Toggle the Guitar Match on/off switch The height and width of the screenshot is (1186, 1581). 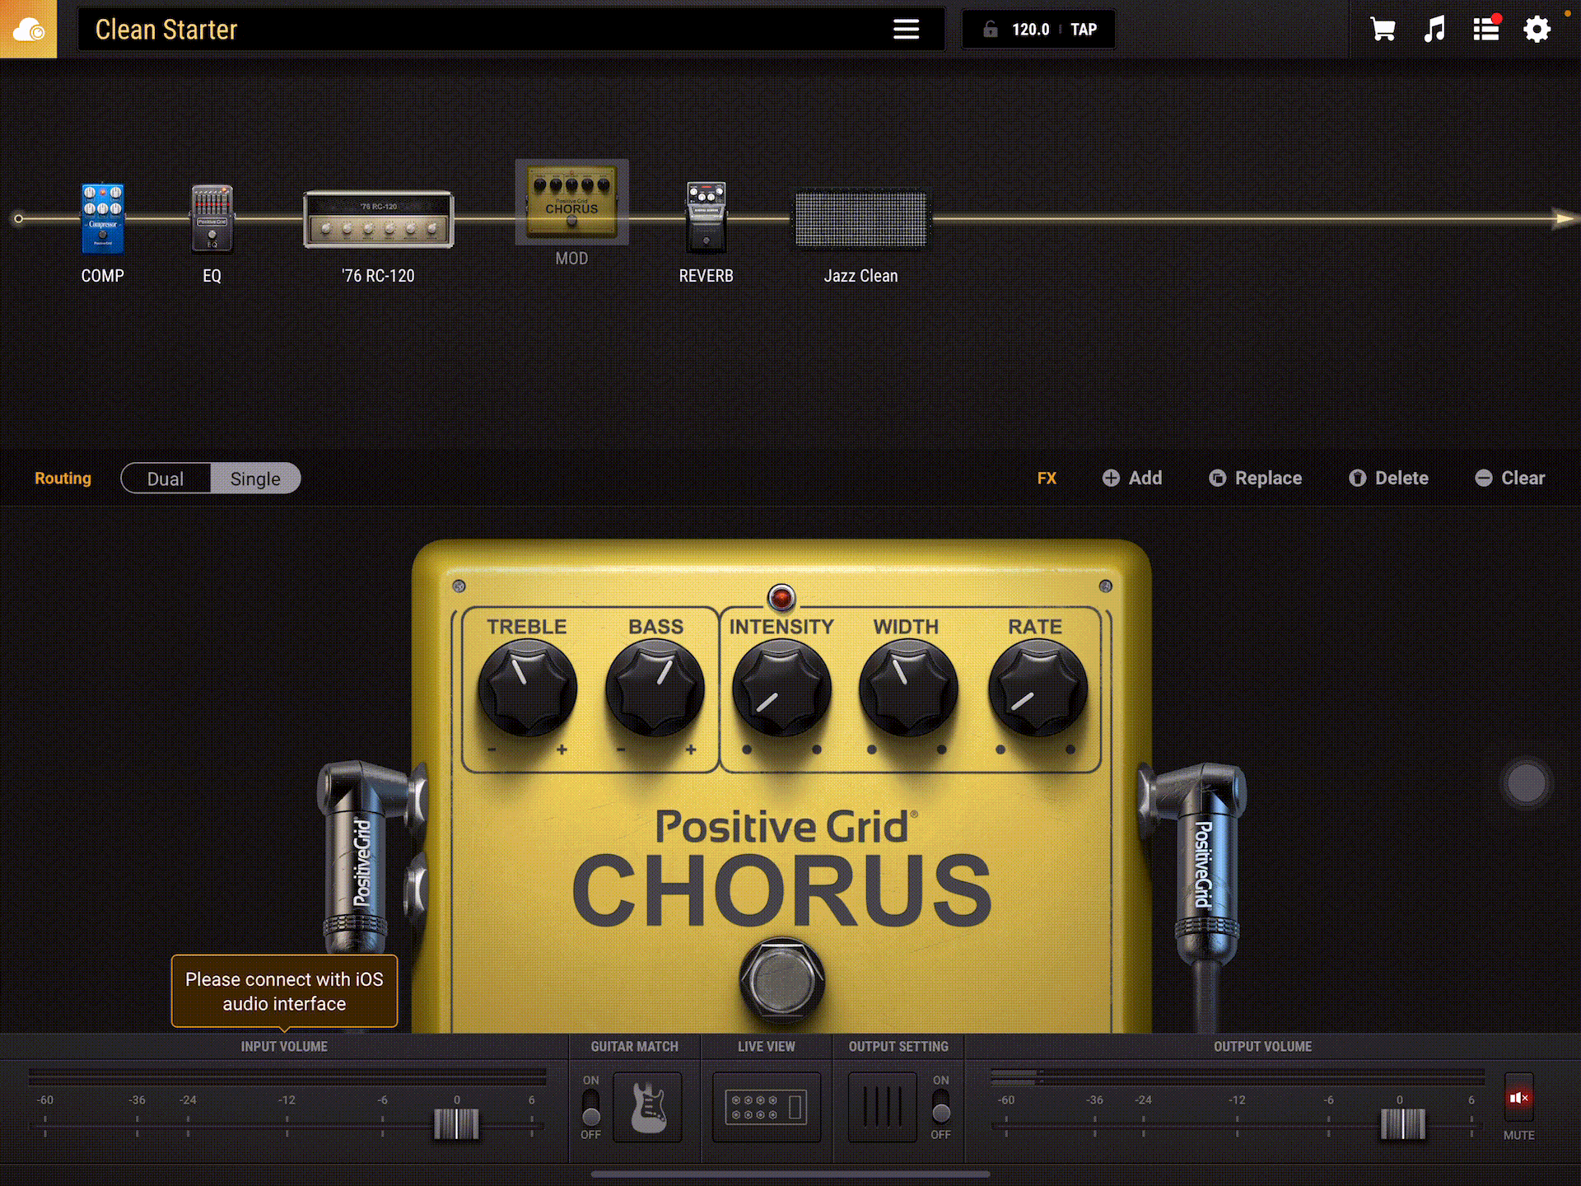[591, 1107]
